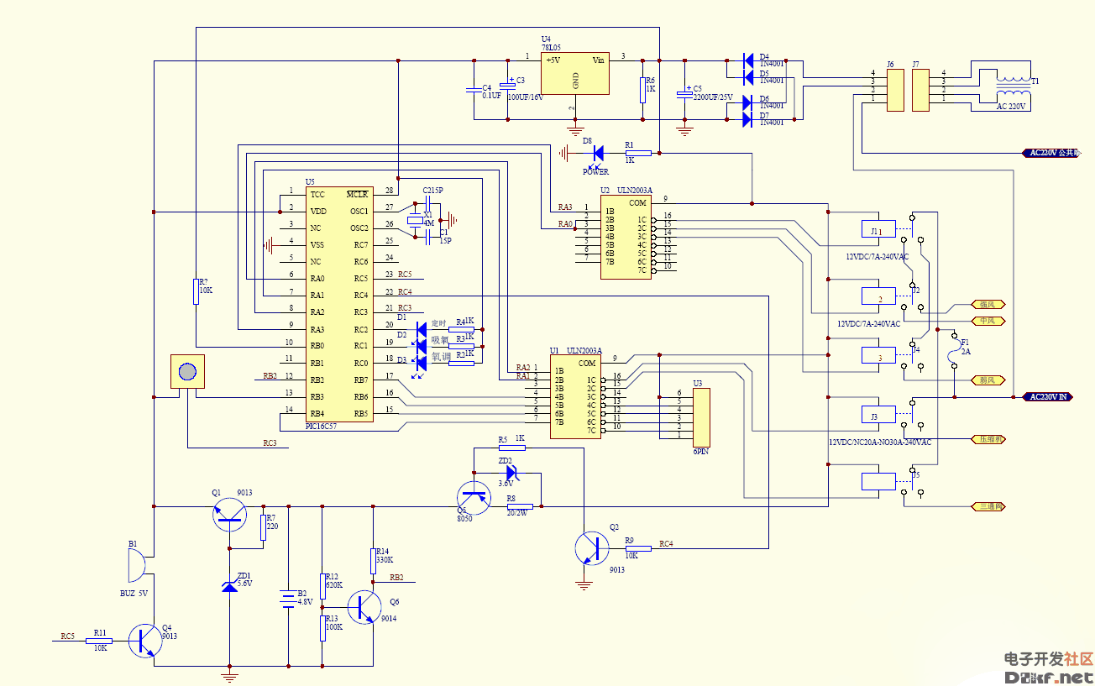Screen dimensions: 1095x686
Task: Click relay coil labeled 3
Action: (877, 354)
